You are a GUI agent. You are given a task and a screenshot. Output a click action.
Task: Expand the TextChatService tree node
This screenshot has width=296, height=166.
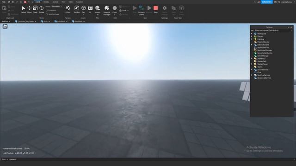tap(252, 75)
